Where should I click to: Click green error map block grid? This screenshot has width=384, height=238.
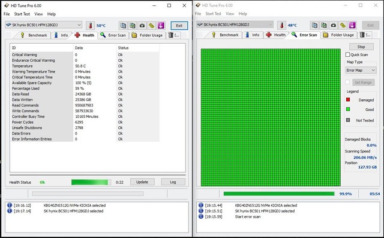(x=271, y=117)
